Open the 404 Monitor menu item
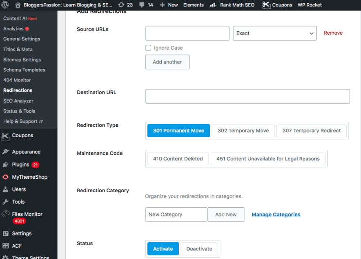Screen dimensions: 361x259 [17, 80]
